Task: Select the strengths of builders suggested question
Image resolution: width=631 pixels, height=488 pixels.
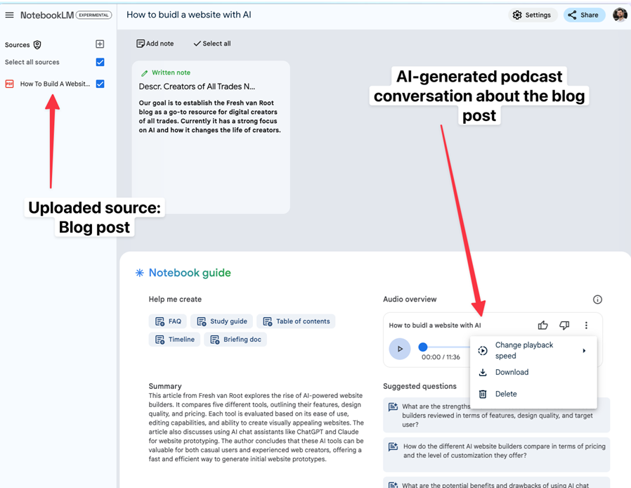Action: (497, 415)
